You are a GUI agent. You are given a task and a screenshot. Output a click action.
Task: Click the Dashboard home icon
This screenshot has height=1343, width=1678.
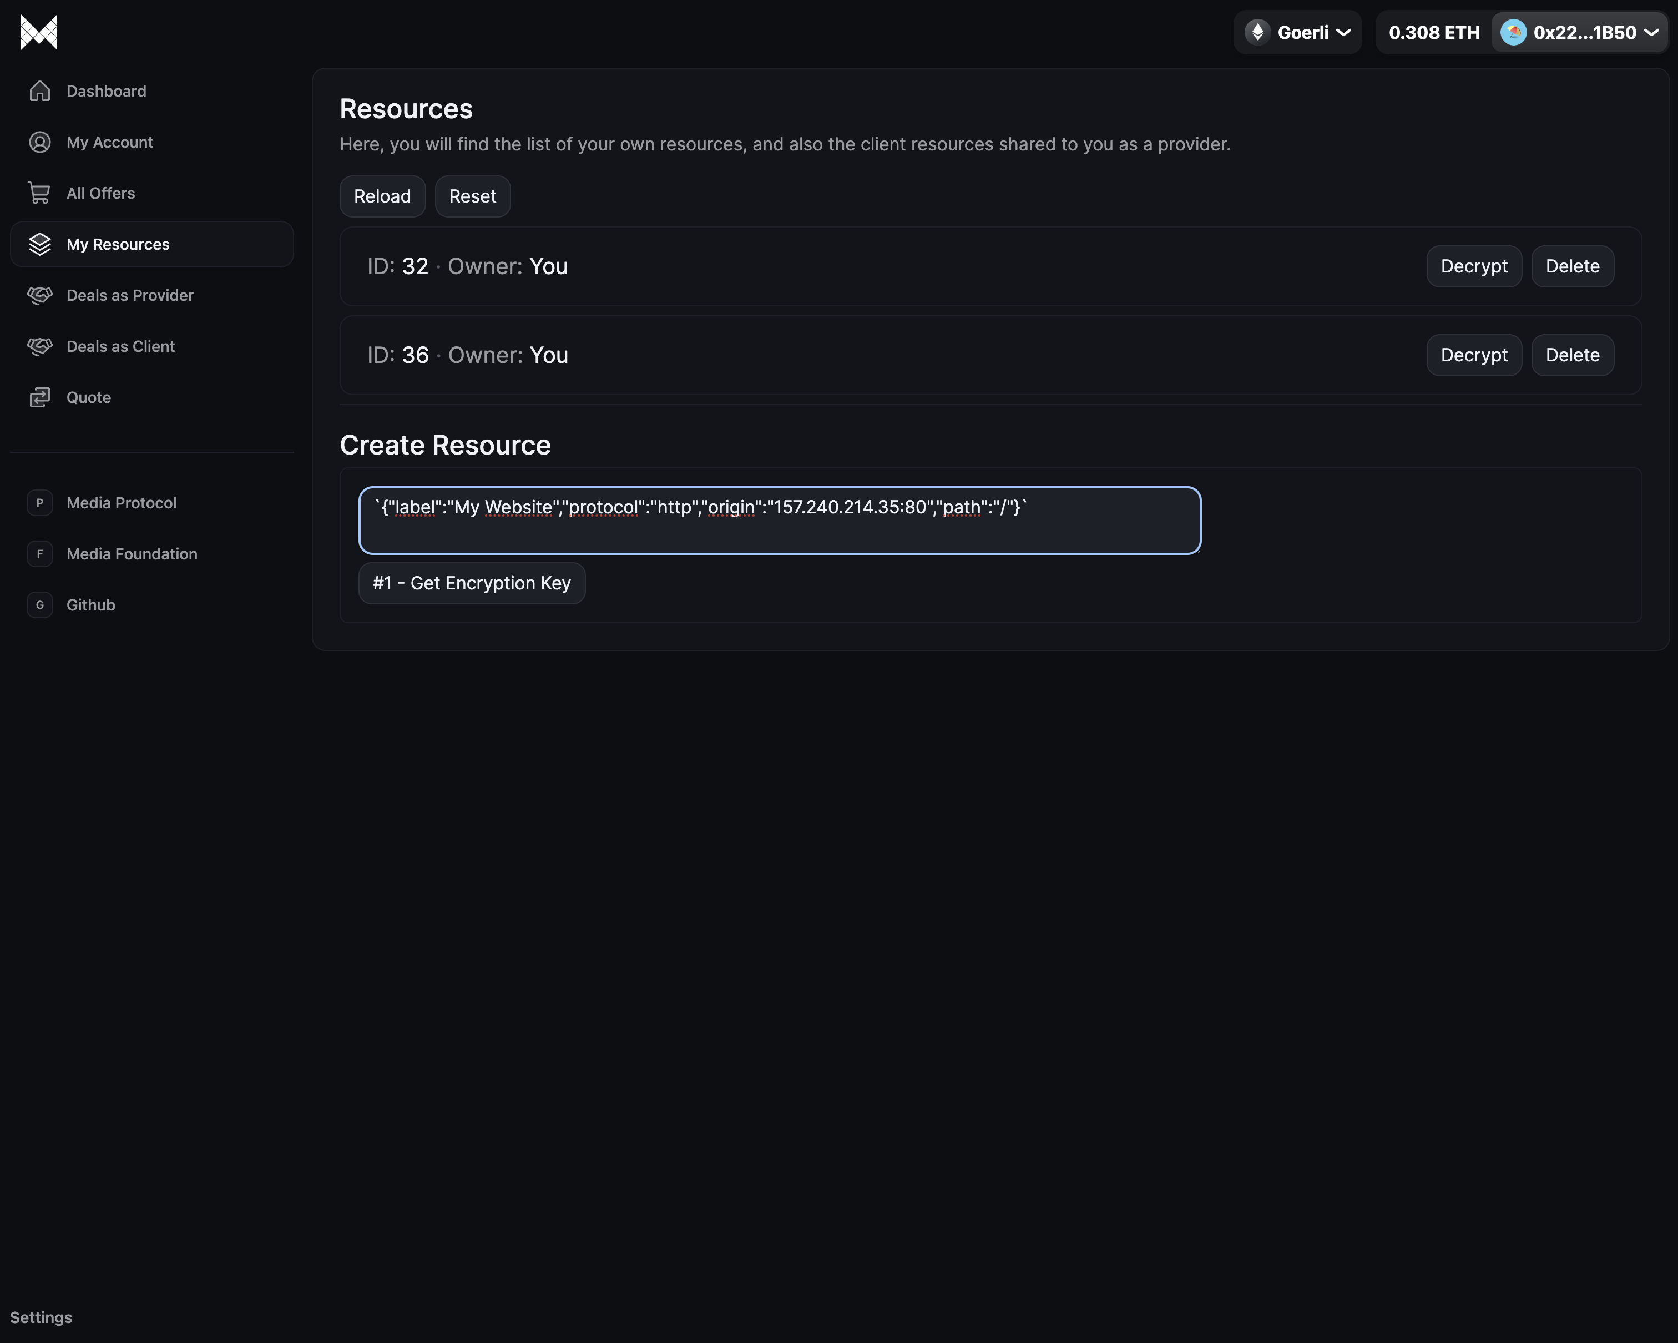[40, 91]
